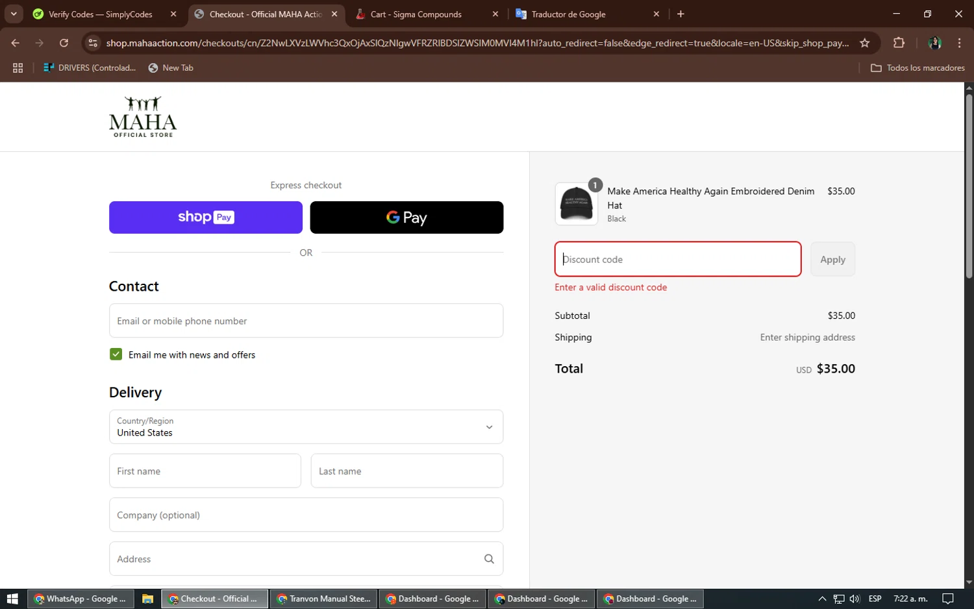This screenshot has width=974, height=609.
Task: Uncheck Email me with news and offers
Action: click(x=116, y=354)
